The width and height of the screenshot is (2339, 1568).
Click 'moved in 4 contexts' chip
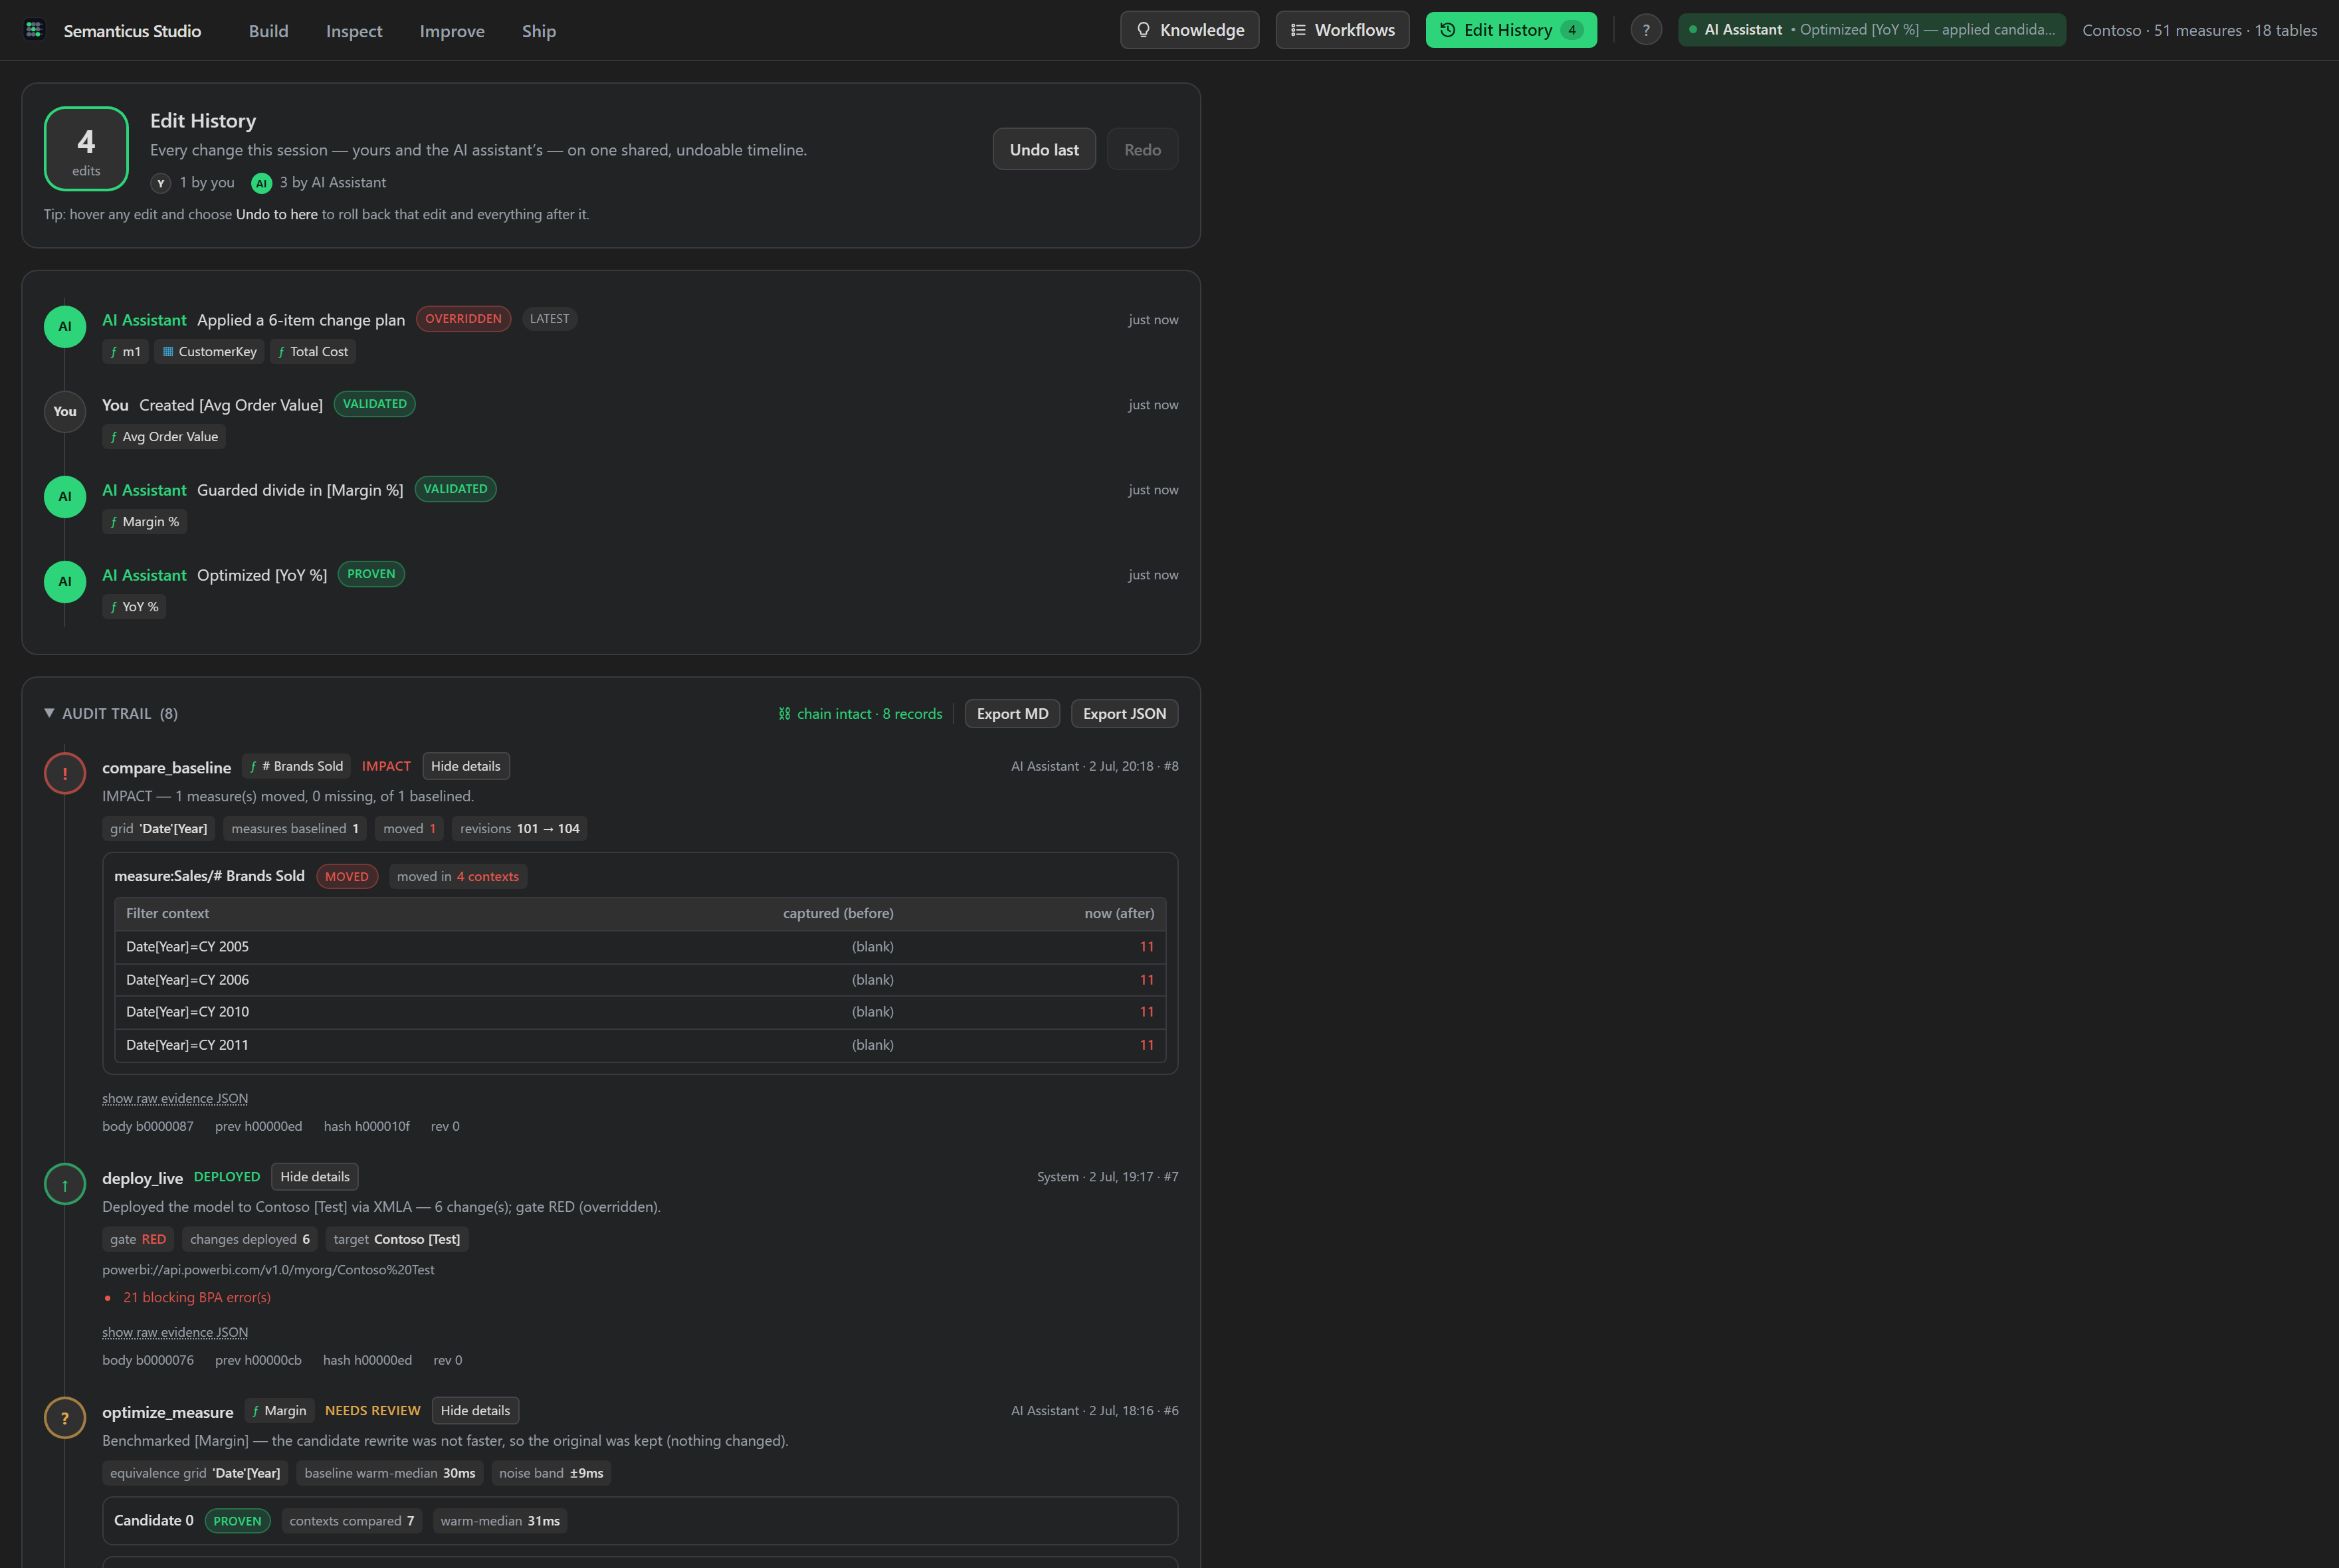tap(458, 877)
